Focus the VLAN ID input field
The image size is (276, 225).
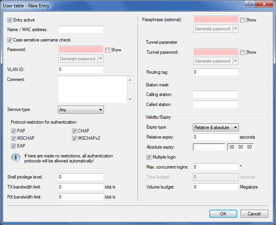point(81,69)
